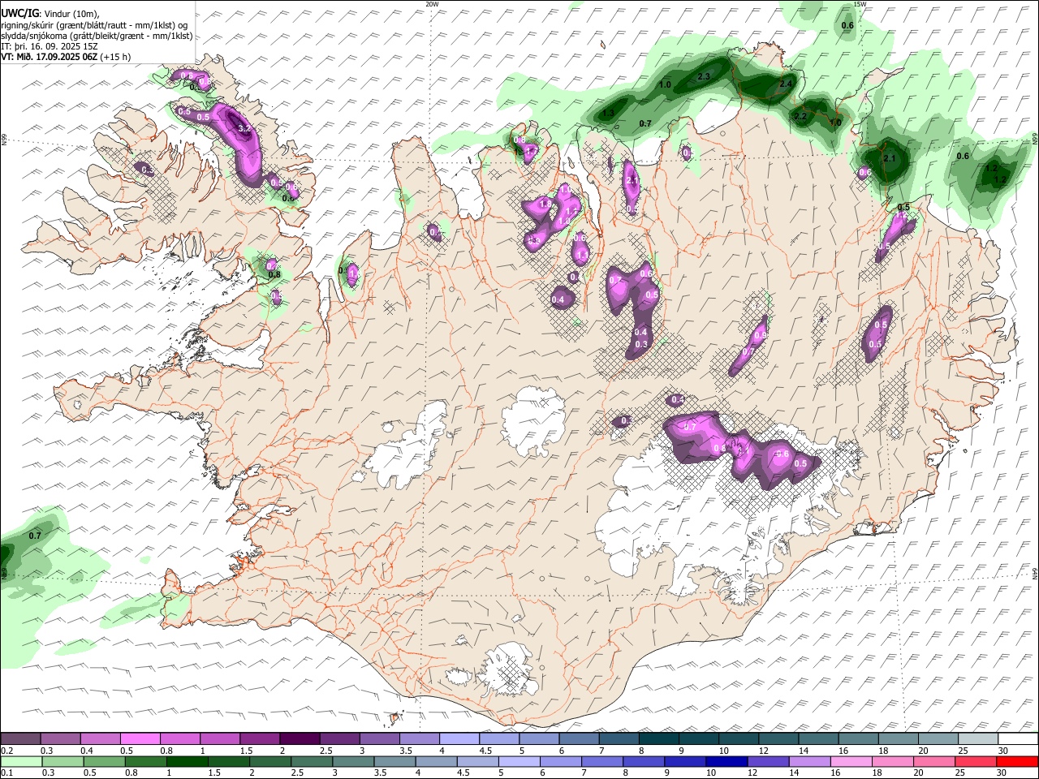1039x779 pixels.
Task: Select the darkest purple top-row swatch at 2
Action: 300,739
